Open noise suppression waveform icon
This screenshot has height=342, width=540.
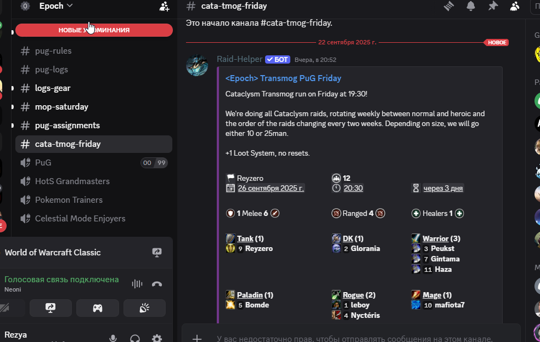point(137,284)
